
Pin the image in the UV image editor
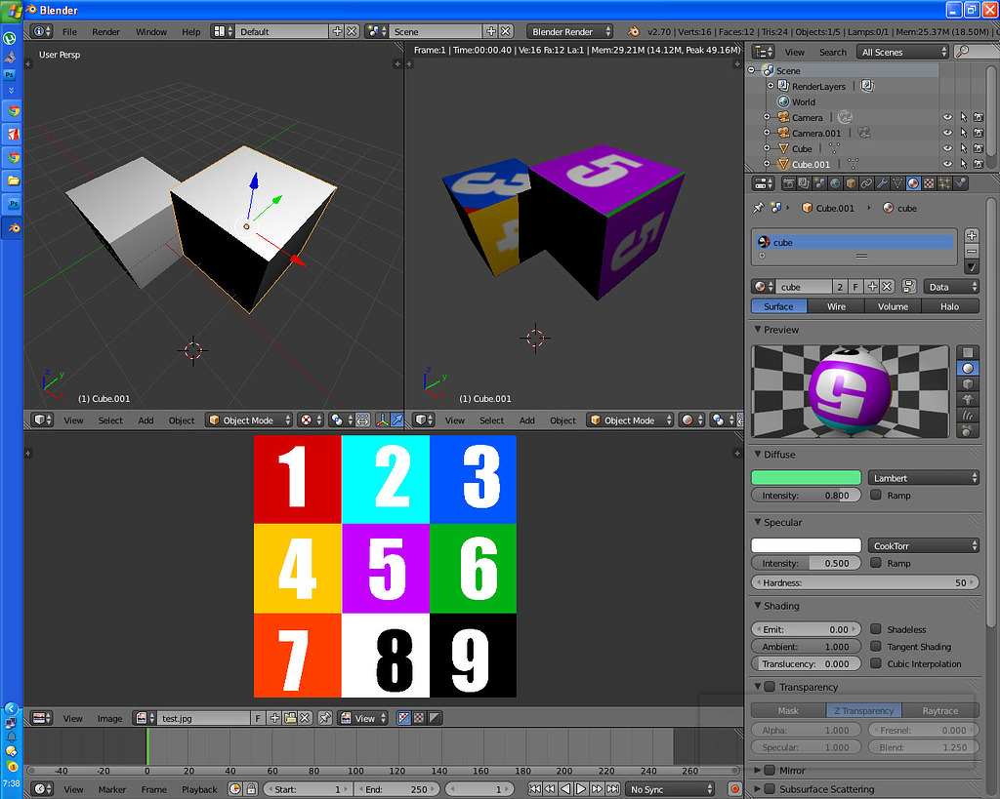(324, 718)
